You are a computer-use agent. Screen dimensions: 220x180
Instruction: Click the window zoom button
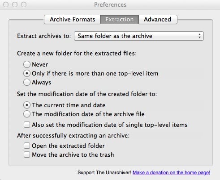pyautogui.click(x=24, y=4)
